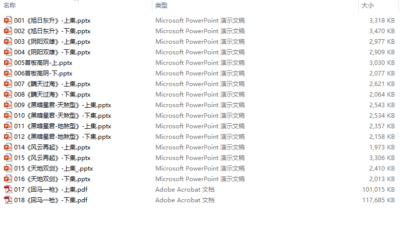Click the type cell in the 001《旭日东升》row

(x=200, y=20)
